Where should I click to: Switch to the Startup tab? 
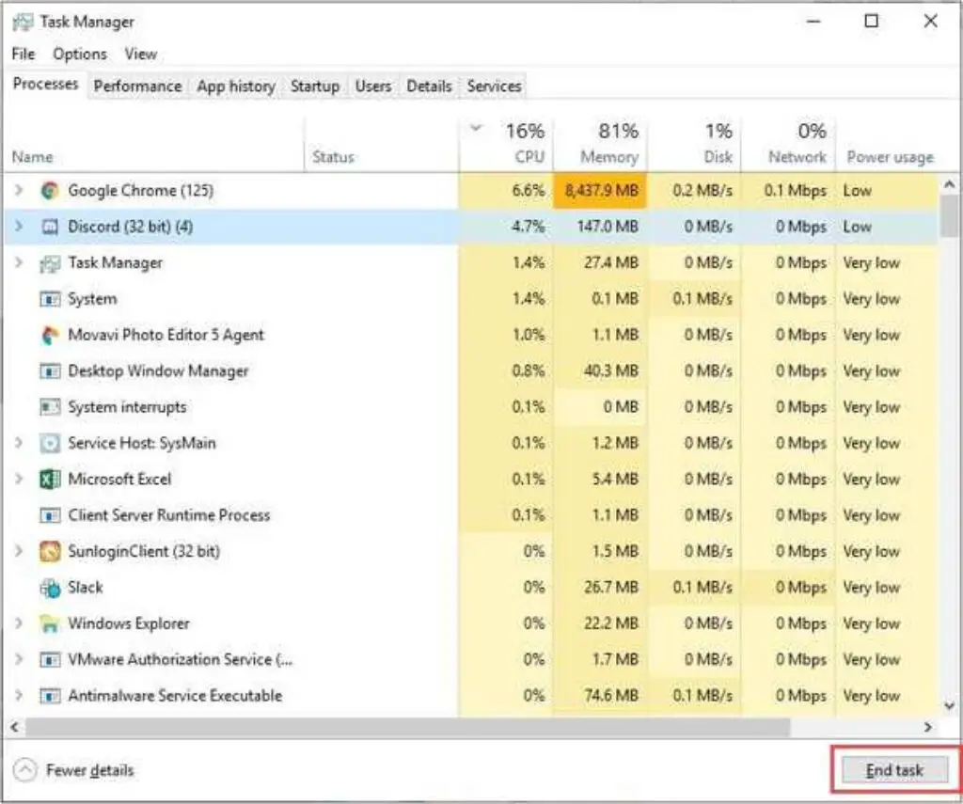pos(315,86)
